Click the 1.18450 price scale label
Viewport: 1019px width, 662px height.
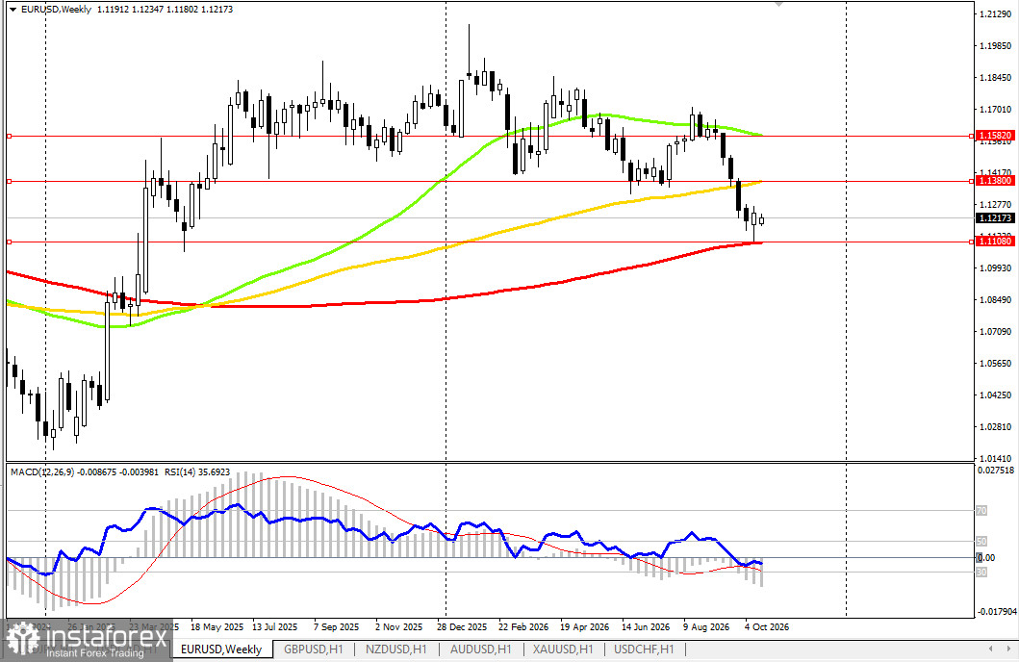[x=995, y=77]
